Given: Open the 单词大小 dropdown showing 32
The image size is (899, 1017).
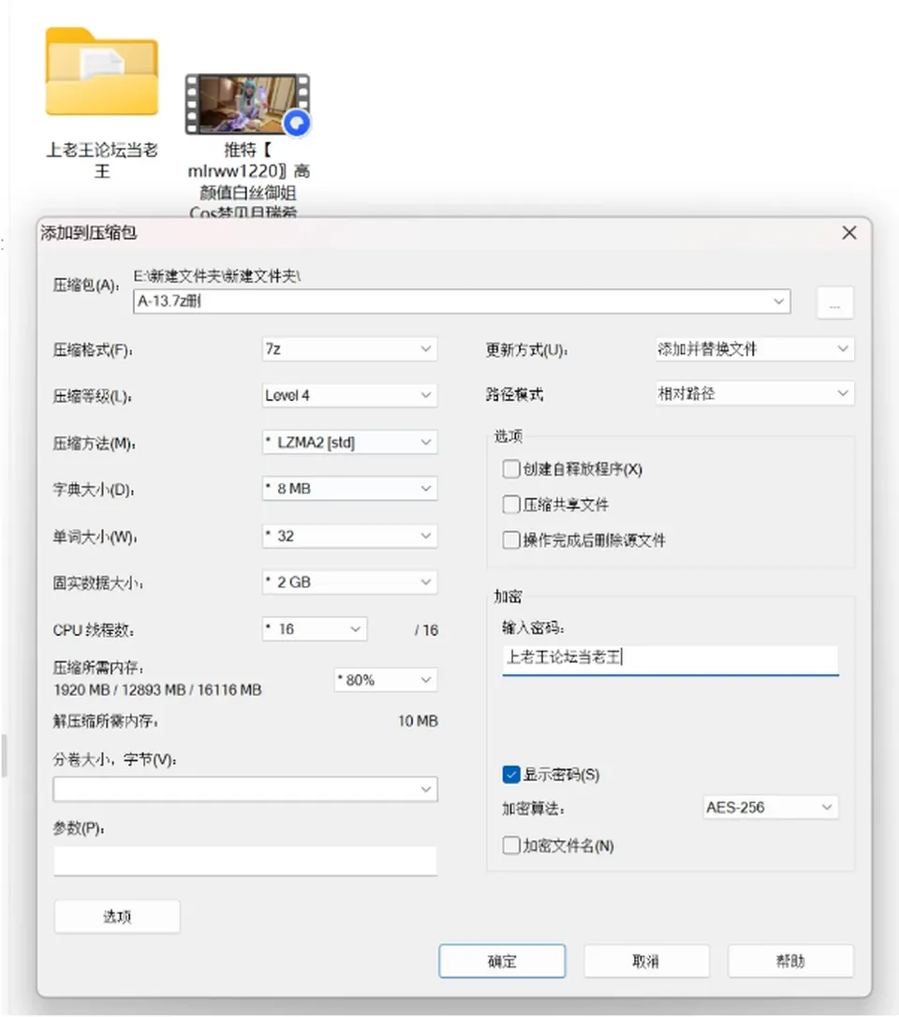Looking at the screenshot, I should point(349,536).
